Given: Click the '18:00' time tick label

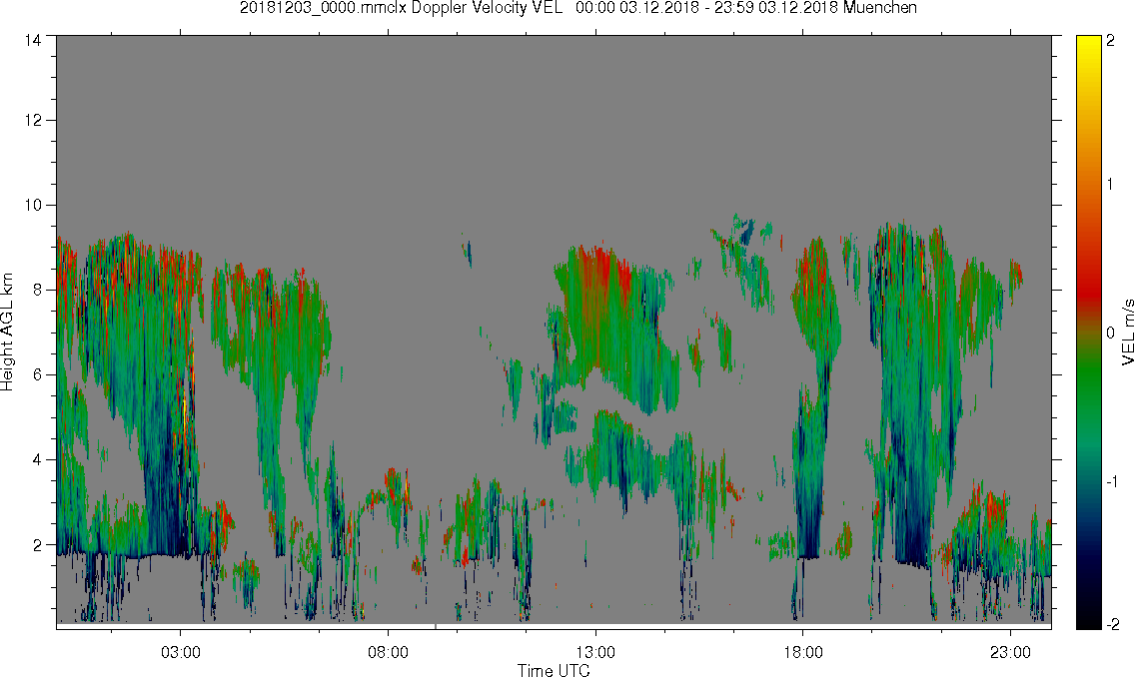Looking at the screenshot, I should click(x=802, y=652).
